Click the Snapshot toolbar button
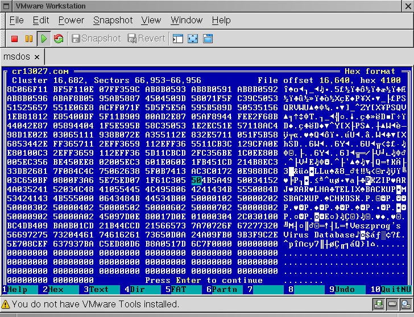Image resolution: width=414 pixels, height=317 pixels. tap(96, 39)
